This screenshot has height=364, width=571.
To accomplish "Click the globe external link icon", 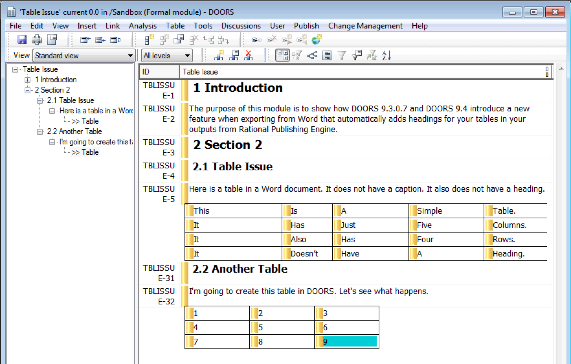I will click(x=316, y=40).
